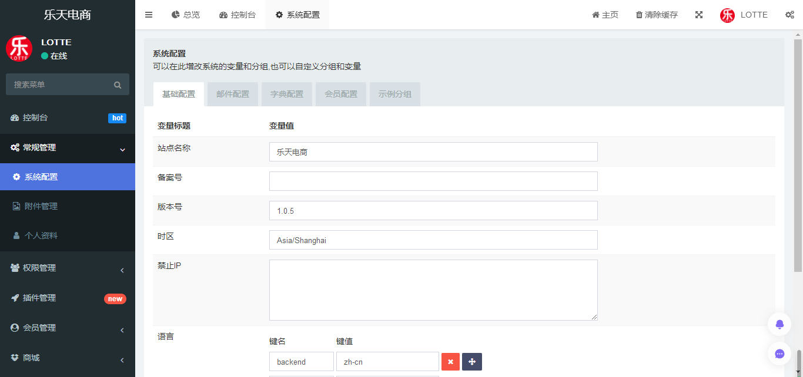Click the red delete button beside zh-cn

tap(450, 362)
